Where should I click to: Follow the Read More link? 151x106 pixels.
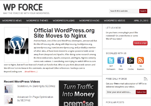[x=31, y=72]
